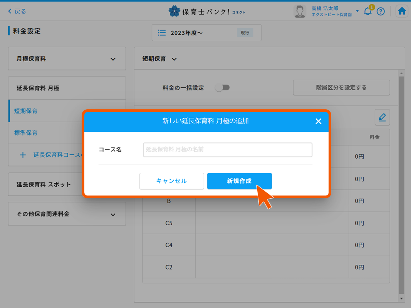Click the help question mark icon
The width and height of the screenshot is (411, 308).
click(381, 11)
